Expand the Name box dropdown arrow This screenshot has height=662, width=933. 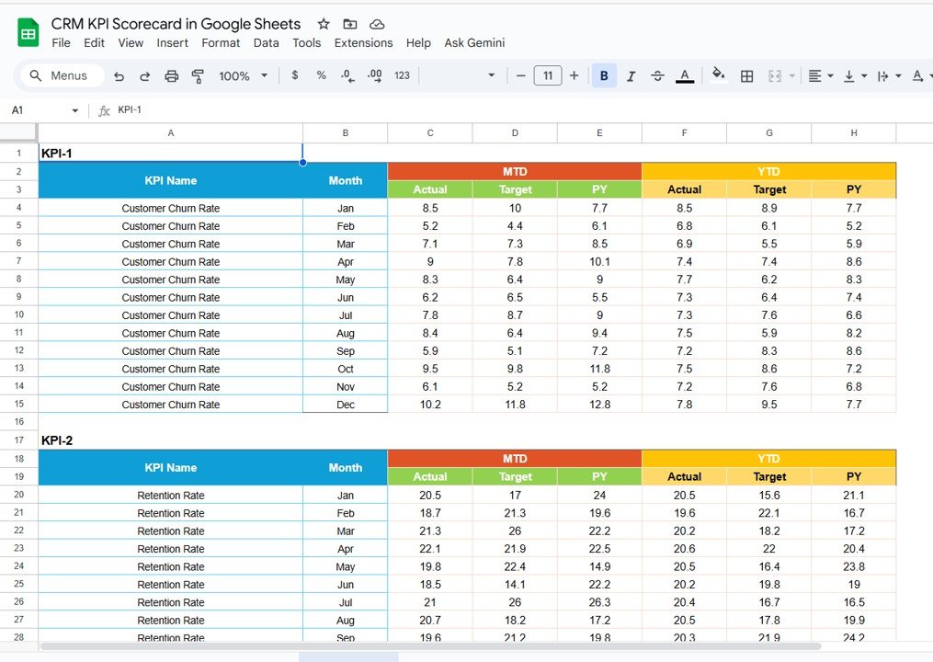(x=75, y=110)
